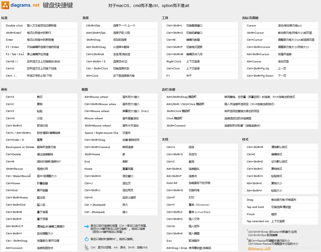Click the Space / Right mouse Drag row
Image resolution: width=321 pixels, height=252 pixels.
click(120, 133)
